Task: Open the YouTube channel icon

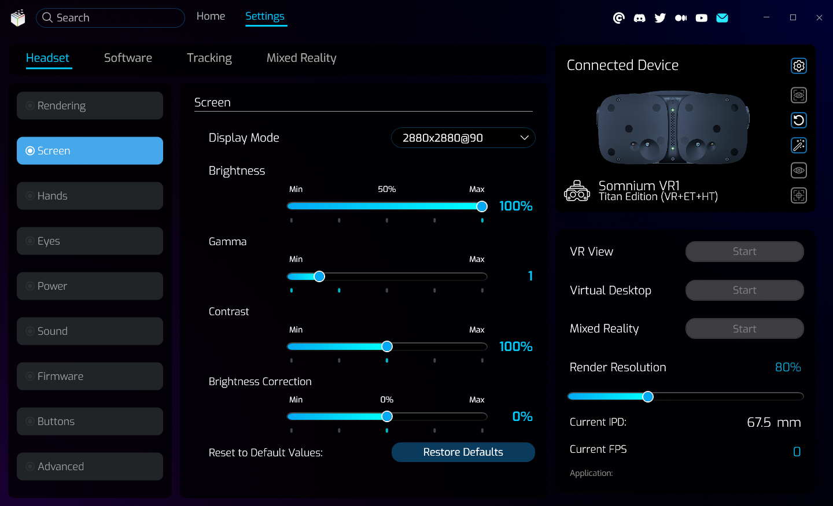Action: click(x=702, y=18)
